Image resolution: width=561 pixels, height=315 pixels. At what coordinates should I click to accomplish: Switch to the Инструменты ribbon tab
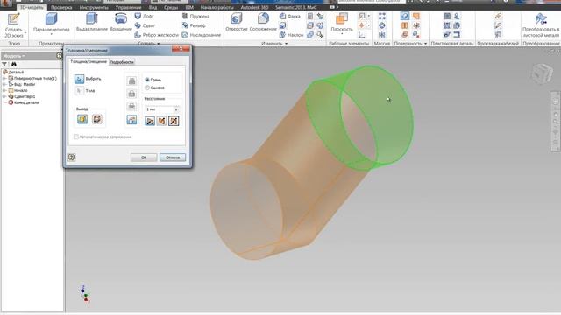(x=94, y=7)
